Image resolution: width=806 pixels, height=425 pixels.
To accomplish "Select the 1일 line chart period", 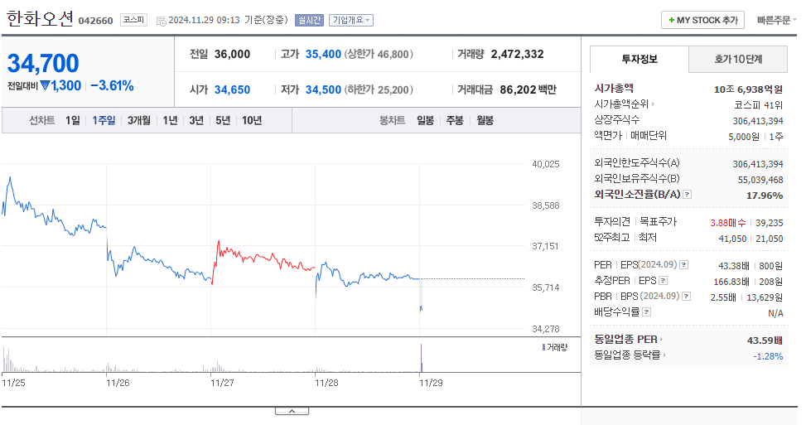I will 72,120.
